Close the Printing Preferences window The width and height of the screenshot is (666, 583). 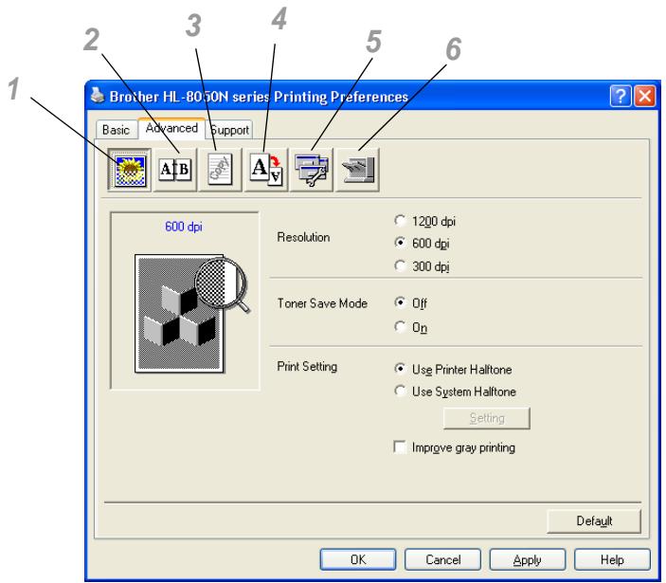pyautogui.click(x=645, y=96)
